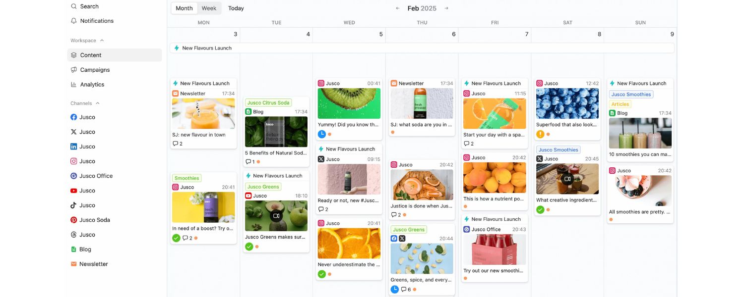Select the Jusco Instagram channel
This screenshot has width=744, height=297.
[x=87, y=161]
